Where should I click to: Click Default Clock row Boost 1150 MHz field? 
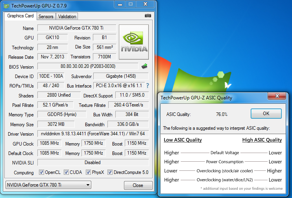[137, 153]
